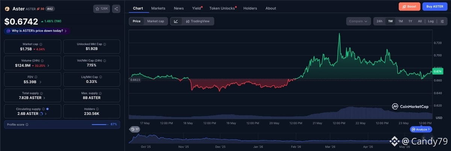
Task: Click the 7.15% Vol/Mkt Cap value
Action: tap(91, 65)
